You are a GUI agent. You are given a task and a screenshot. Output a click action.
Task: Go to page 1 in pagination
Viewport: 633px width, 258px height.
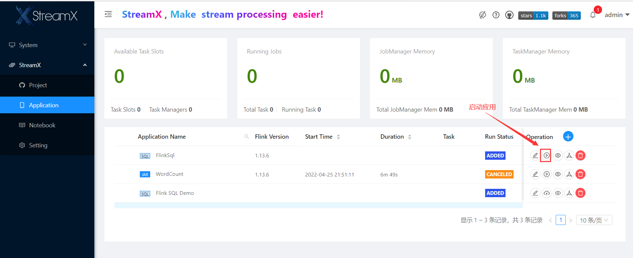click(x=561, y=220)
